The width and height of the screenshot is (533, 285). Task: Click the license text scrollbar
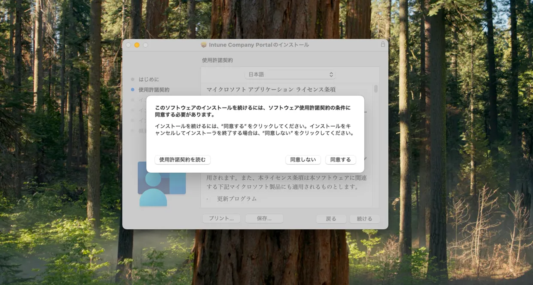(376, 89)
